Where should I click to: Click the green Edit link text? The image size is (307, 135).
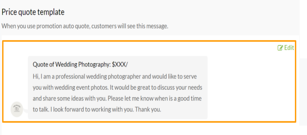point(289,48)
